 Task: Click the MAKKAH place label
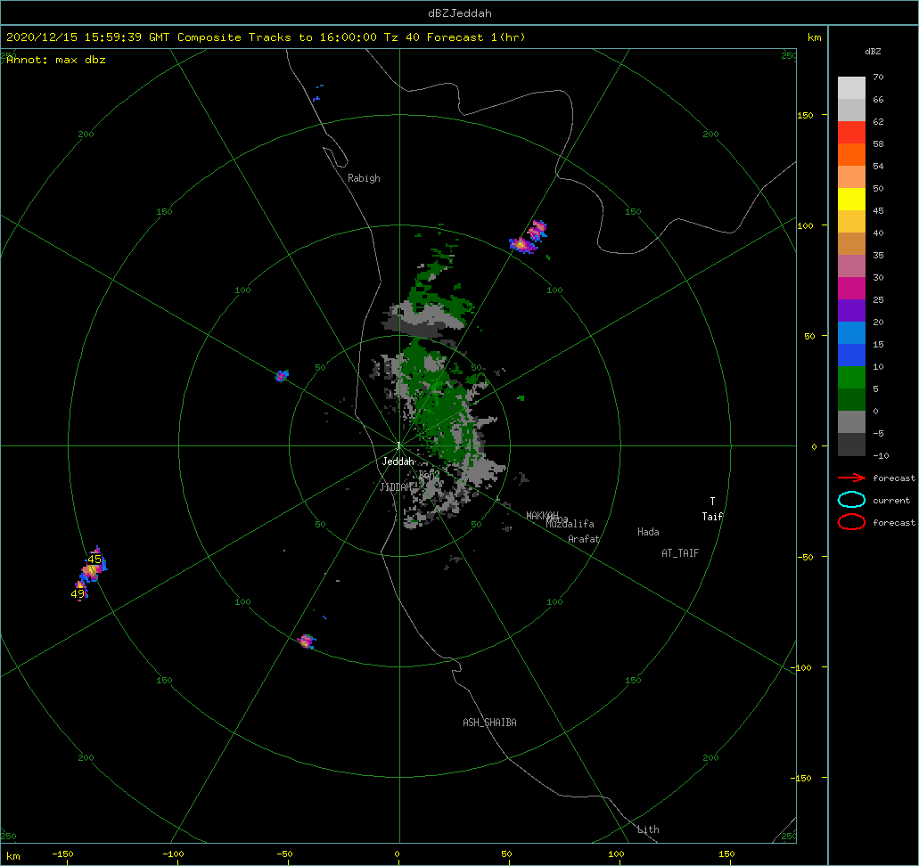pyautogui.click(x=542, y=516)
